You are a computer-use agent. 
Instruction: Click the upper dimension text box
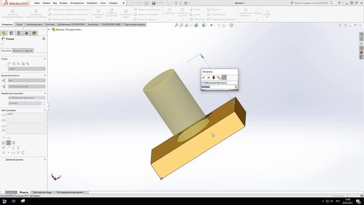[x=26, y=118]
